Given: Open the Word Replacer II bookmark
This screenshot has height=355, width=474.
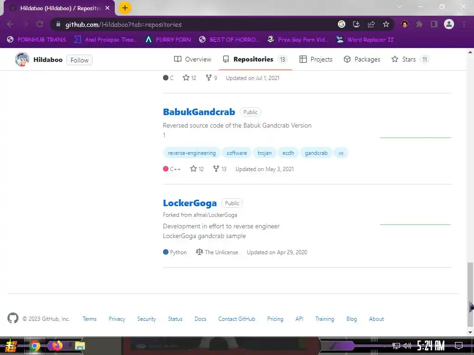Looking at the screenshot, I should pos(365,40).
